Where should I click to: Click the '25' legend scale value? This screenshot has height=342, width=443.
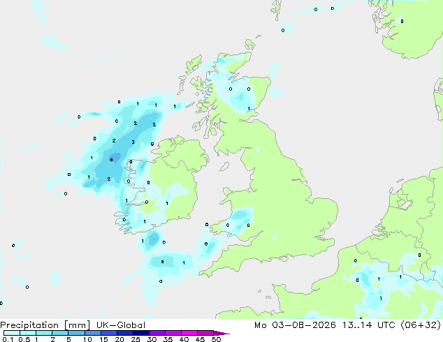tap(136, 339)
